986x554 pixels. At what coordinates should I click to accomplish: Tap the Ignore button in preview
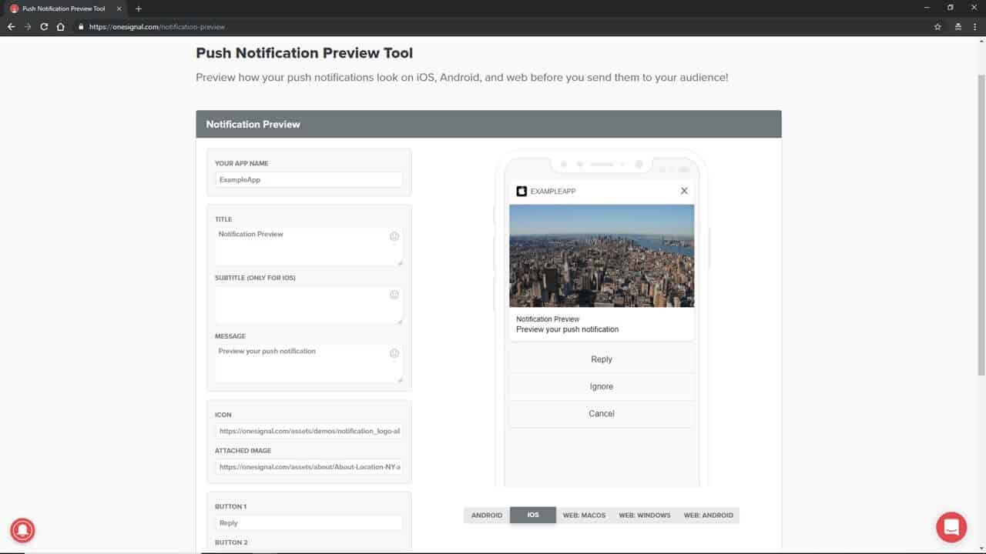pyautogui.click(x=602, y=386)
